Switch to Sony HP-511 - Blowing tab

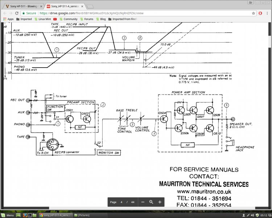22,6
